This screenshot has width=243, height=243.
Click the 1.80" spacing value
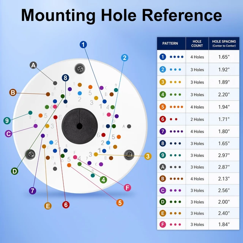(224, 131)
